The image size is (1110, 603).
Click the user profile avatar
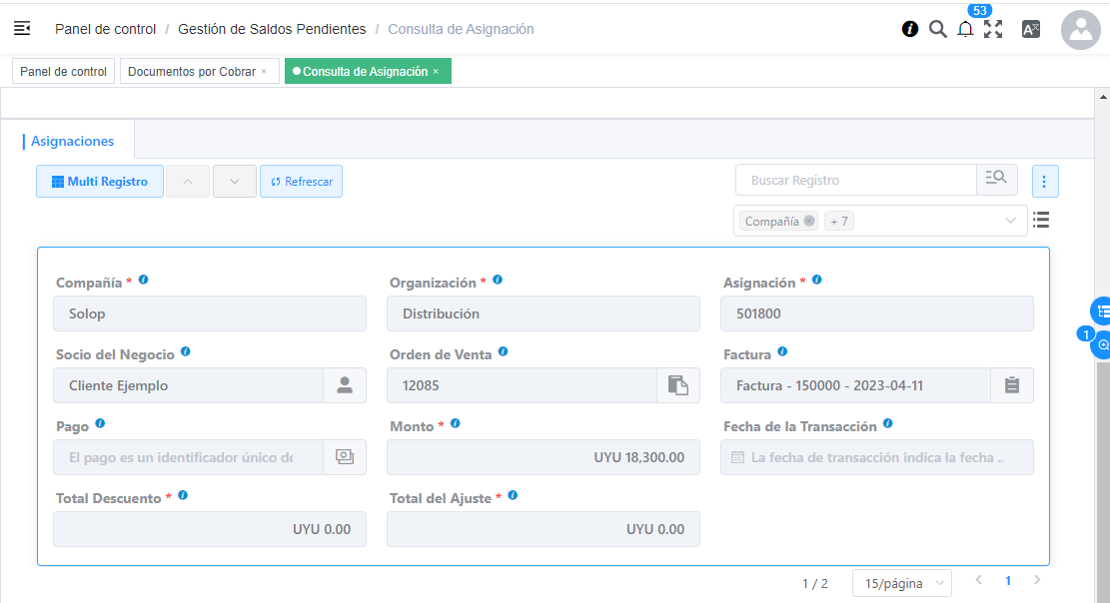(x=1080, y=30)
